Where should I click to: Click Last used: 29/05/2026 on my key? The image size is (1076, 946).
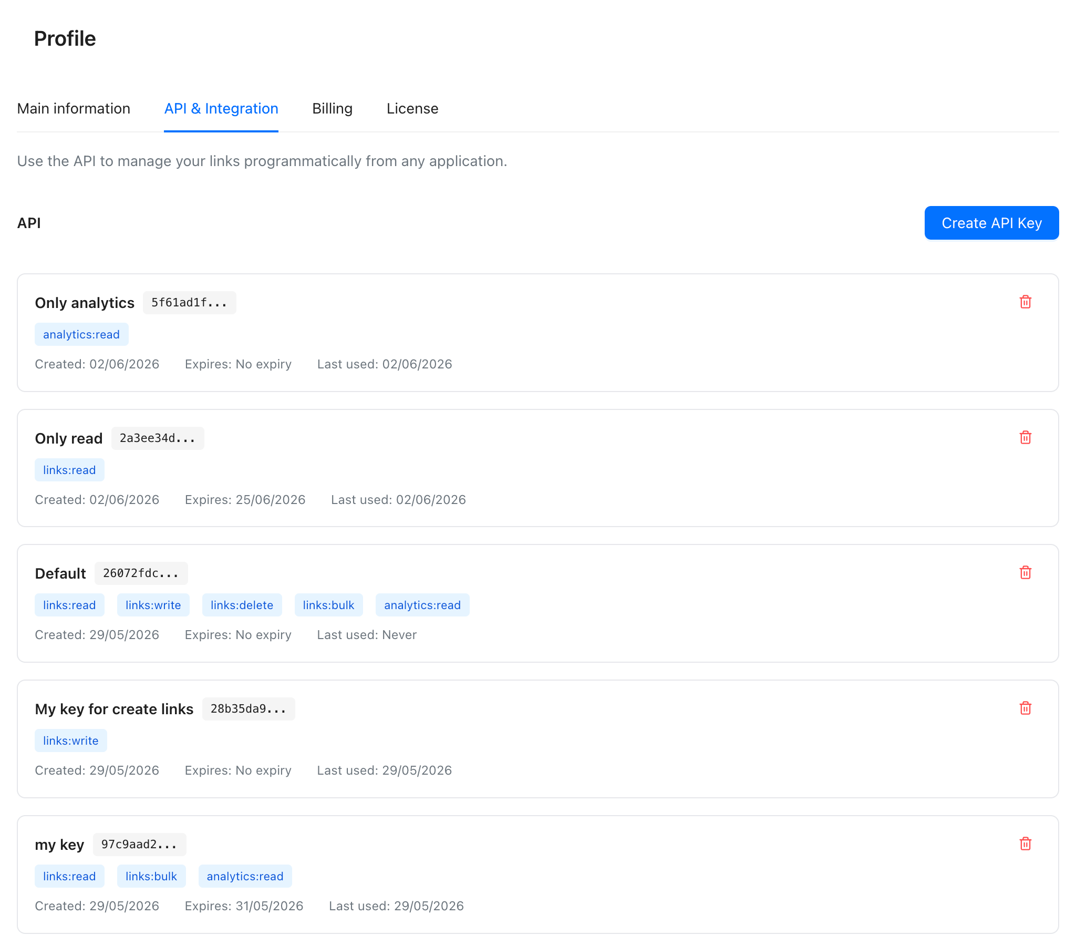click(x=396, y=906)
